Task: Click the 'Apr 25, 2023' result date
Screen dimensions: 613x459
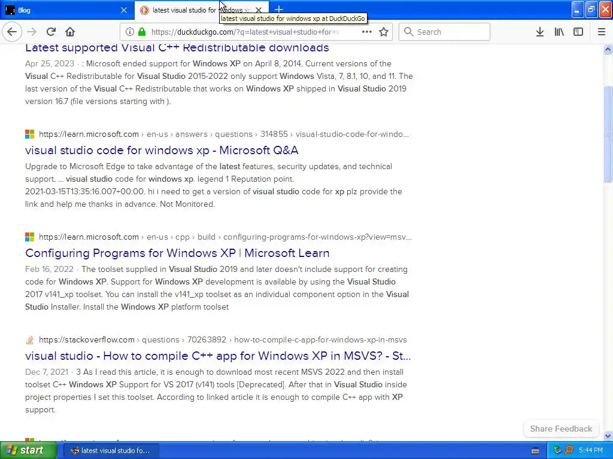Action: [50, 63]
